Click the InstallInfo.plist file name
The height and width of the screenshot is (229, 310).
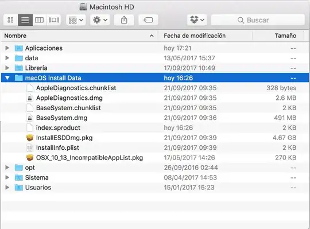point(57,148)
